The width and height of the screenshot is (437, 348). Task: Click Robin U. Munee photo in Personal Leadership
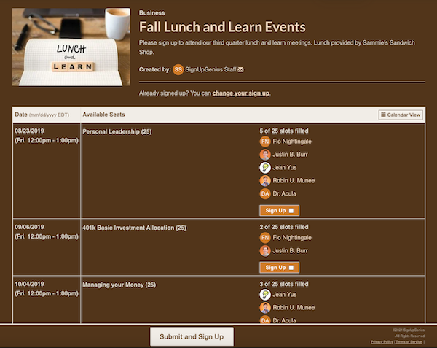coord(265,180)
